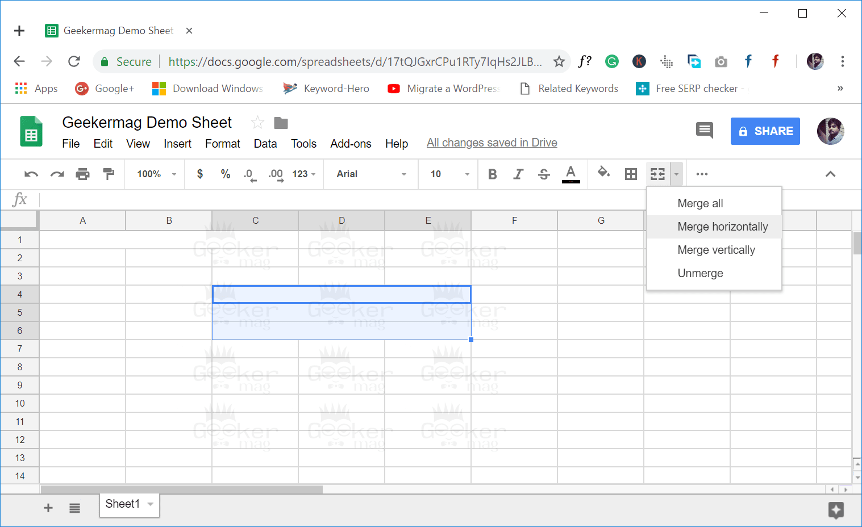Open the Arial font dropdown
Image resolution: width=862 pixels, height=527 pixels.
(372, 174)
